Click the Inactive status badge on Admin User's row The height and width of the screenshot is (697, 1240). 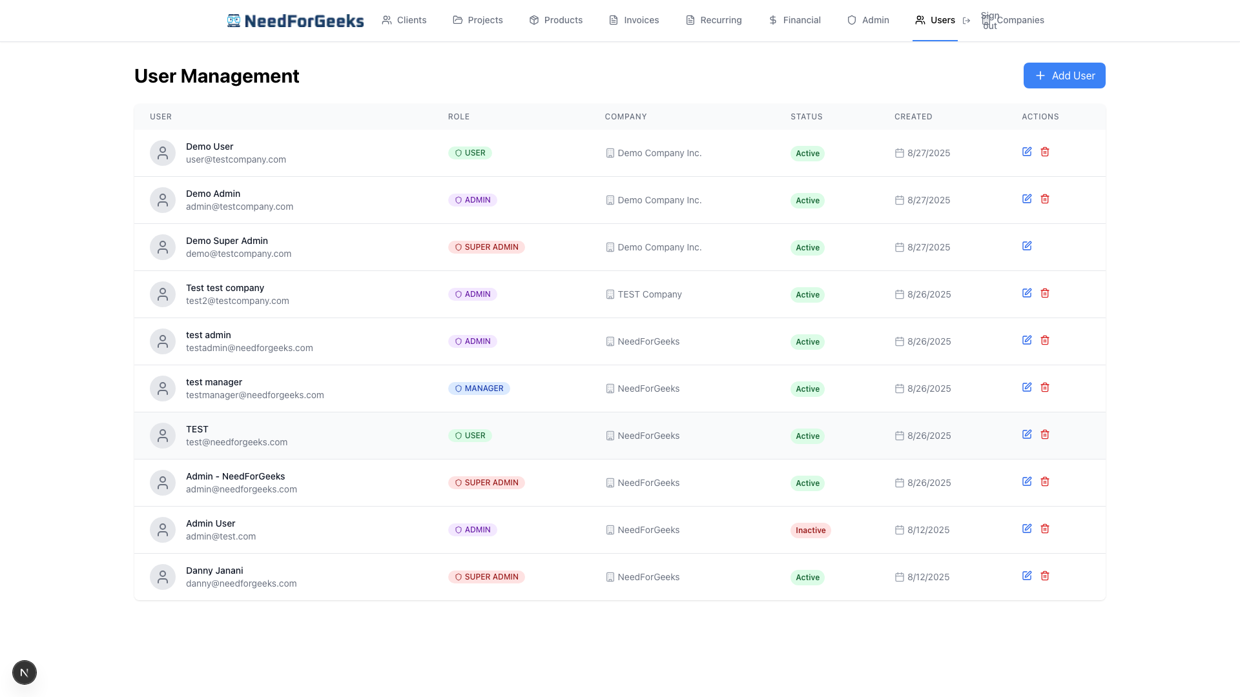click(810, 530)
